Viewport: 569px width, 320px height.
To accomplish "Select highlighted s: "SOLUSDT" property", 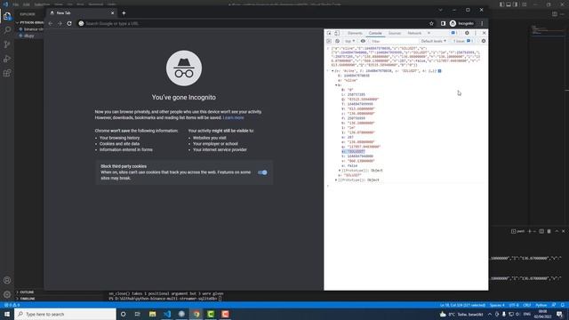I will pos(354,152).
